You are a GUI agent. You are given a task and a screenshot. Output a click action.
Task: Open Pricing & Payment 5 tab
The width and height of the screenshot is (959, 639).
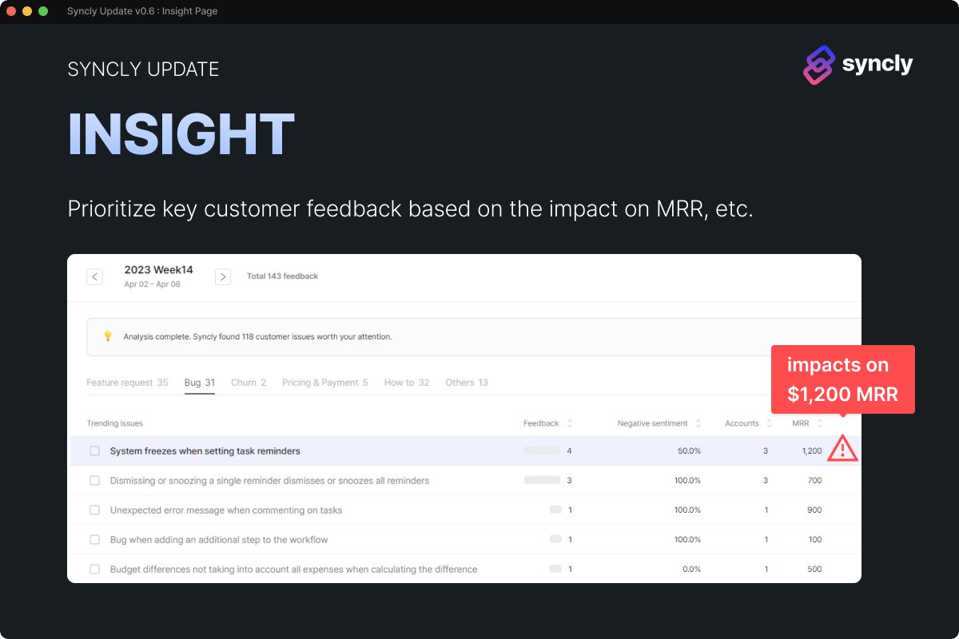(x=324, y=383)
